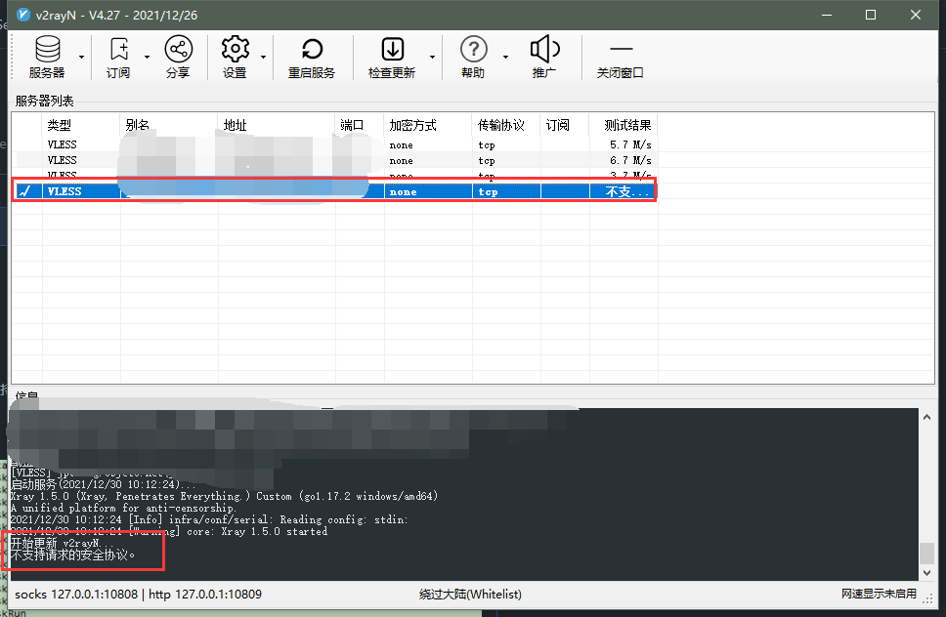
Task: Click the 不支持请求的安全协议 log line
Action: (73, 555)
